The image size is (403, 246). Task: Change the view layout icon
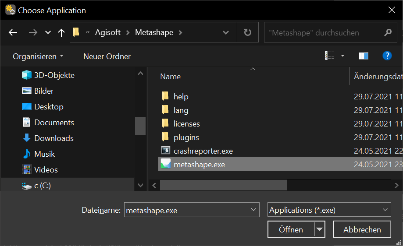(x=329, y=56)
